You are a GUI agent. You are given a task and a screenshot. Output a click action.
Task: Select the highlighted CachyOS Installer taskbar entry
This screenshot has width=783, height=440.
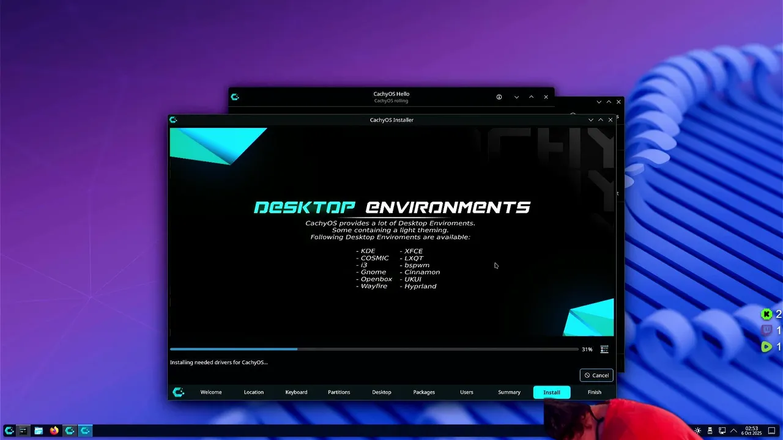click(x=85, y=431)
